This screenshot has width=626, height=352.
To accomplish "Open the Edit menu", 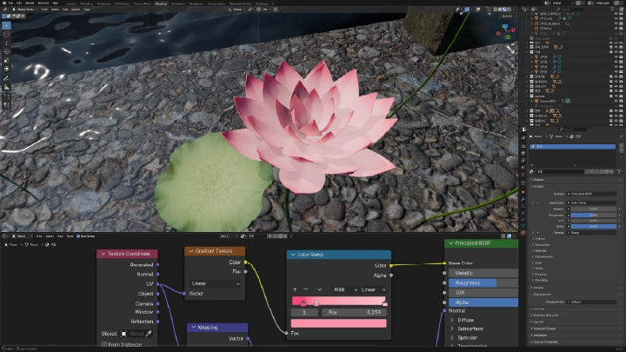I will click(19, 3).
